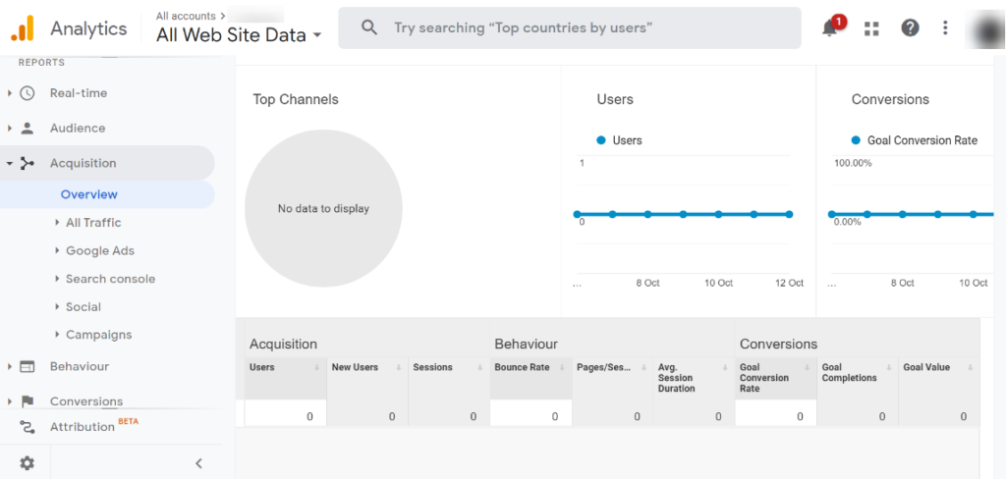The image size is (1006, 479).
Task: Open the three-dot more options menu
Action: [945, 28]
